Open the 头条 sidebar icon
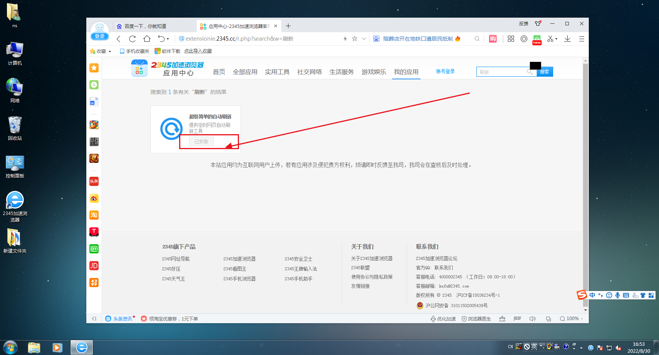The height and width of the screenshot is (355, 659). click(94, 181)
